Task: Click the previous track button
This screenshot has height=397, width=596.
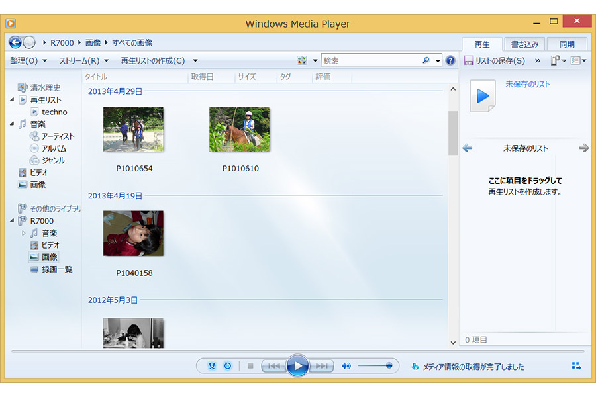Action: (273, 366)
